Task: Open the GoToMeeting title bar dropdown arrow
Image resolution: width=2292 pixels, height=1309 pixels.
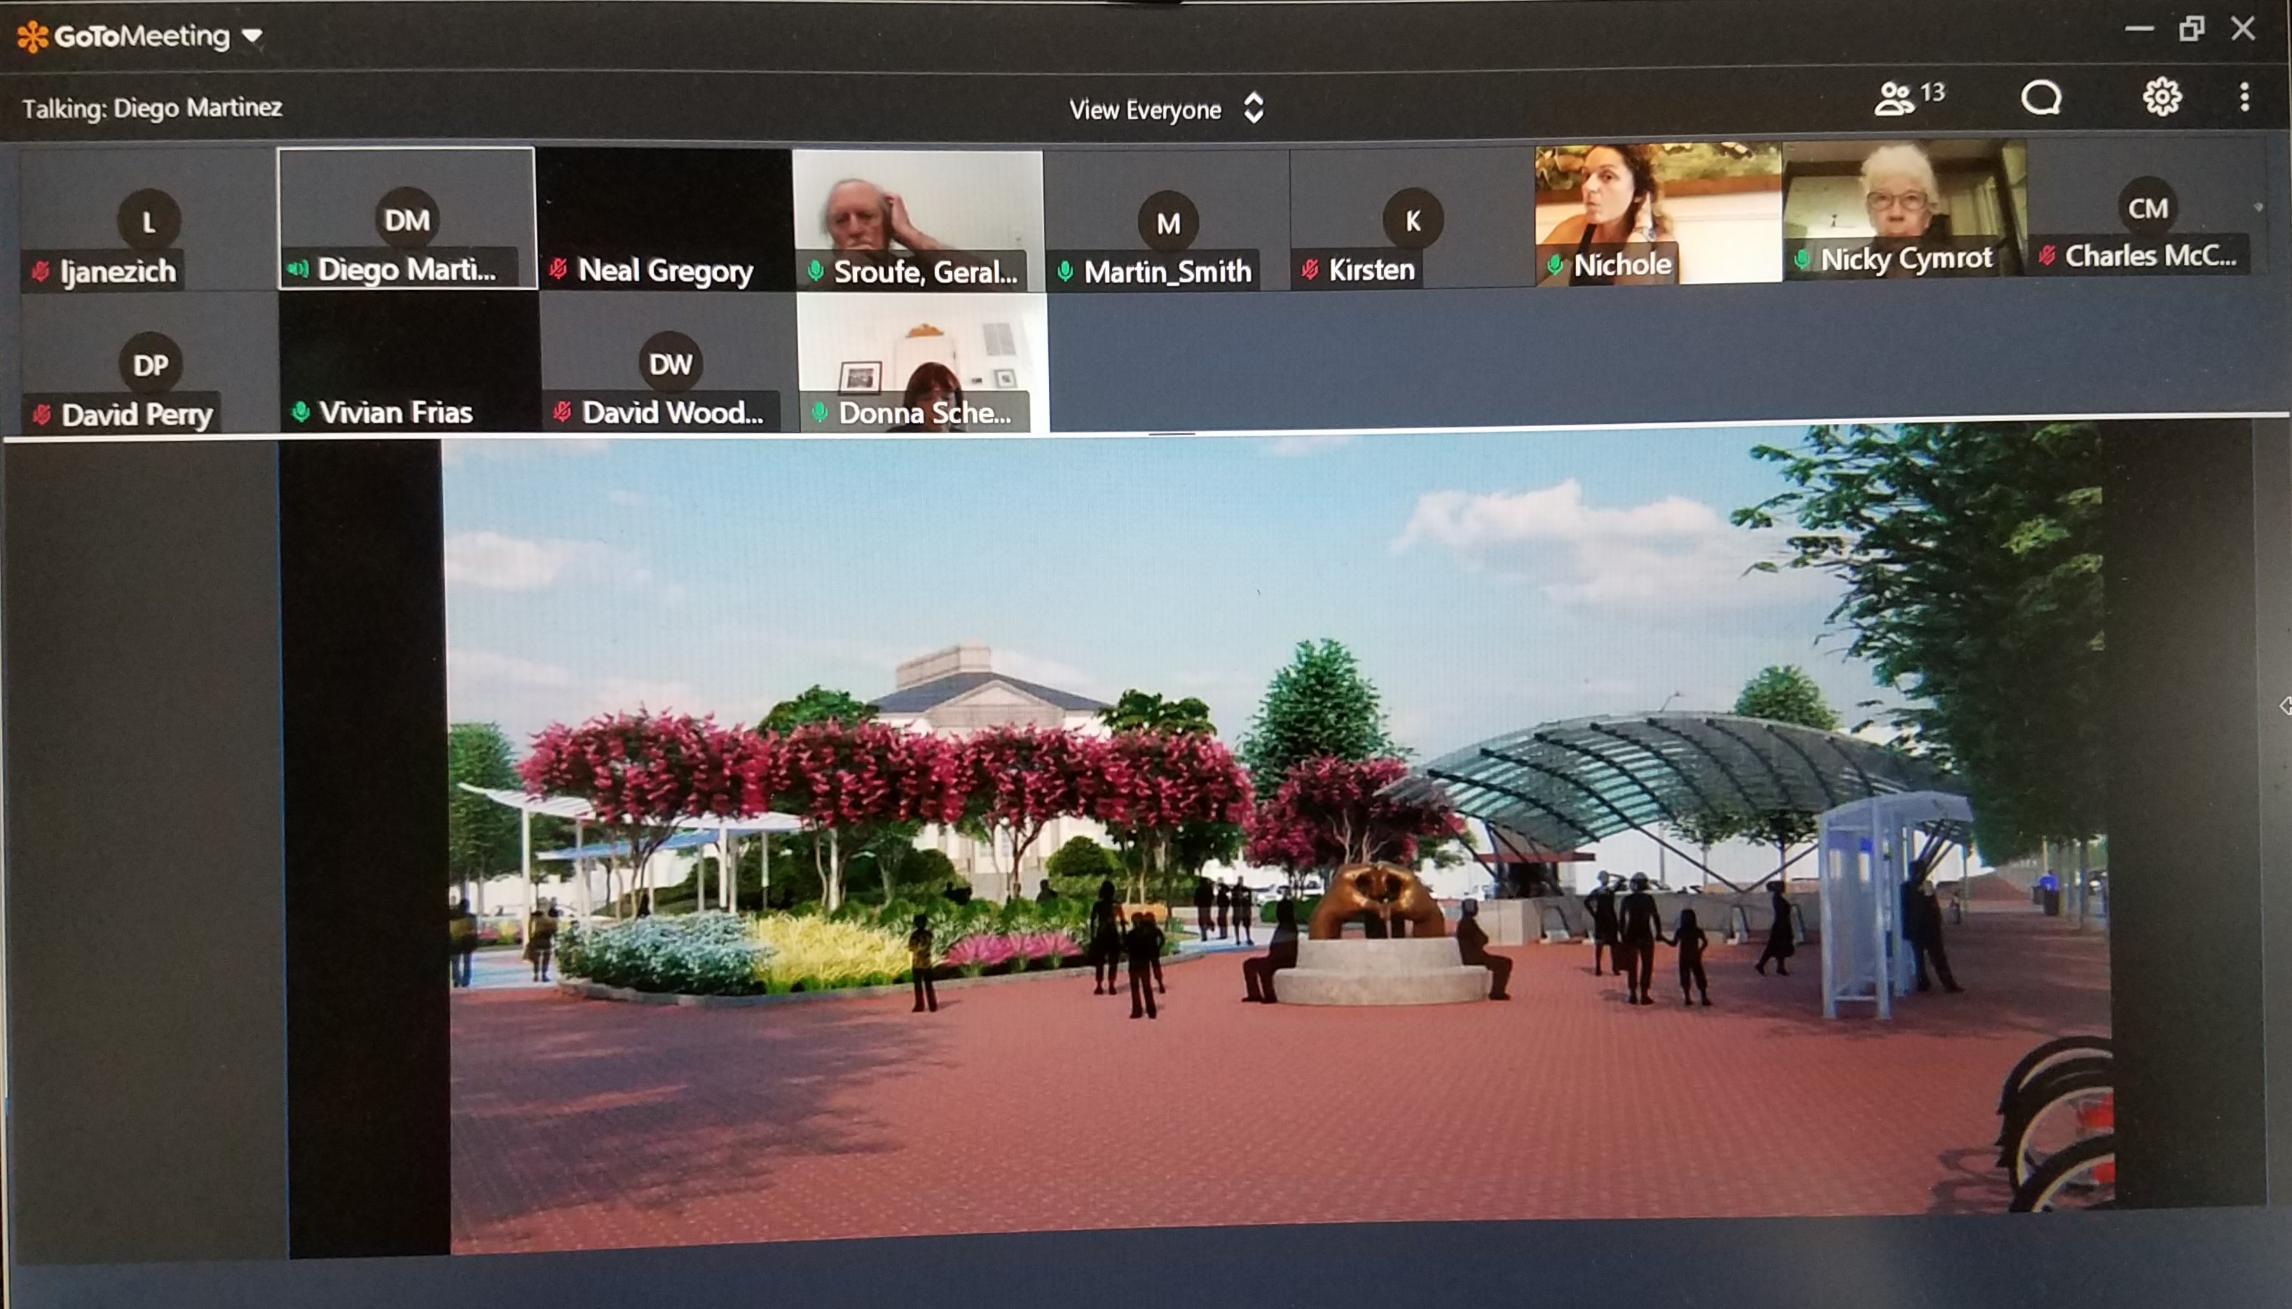Action: click(x=251, y=36)
